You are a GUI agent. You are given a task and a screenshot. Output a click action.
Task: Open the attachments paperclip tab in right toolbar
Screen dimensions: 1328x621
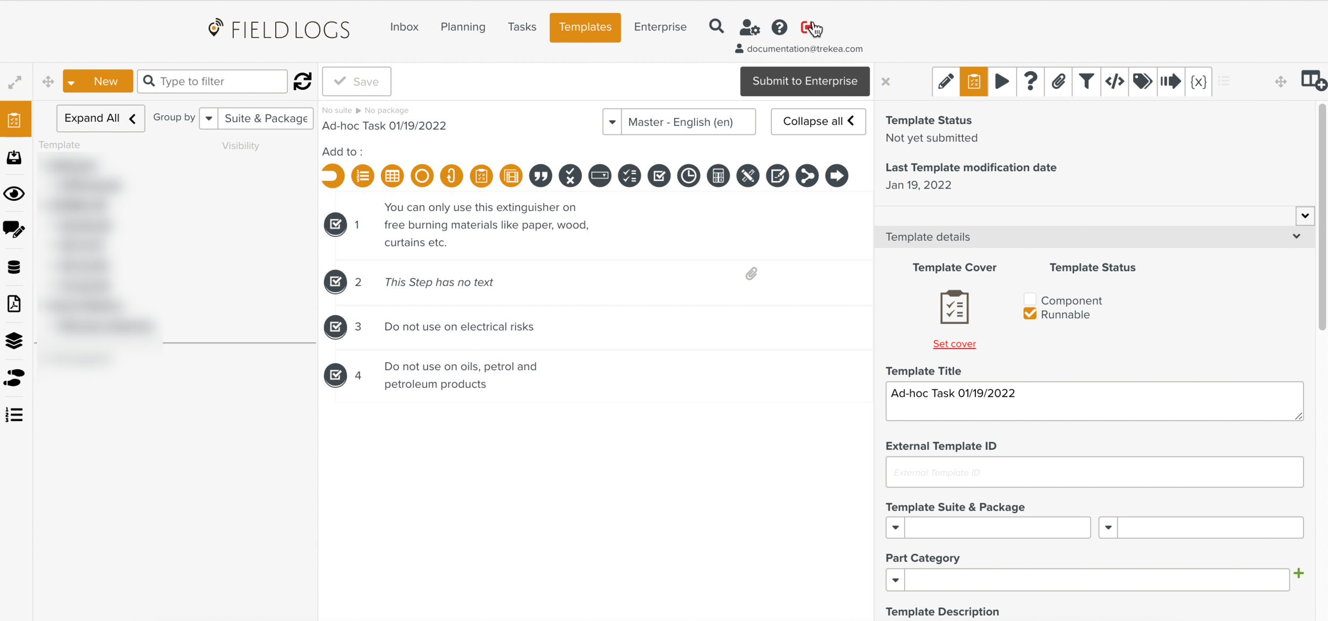pos(1058,81)
